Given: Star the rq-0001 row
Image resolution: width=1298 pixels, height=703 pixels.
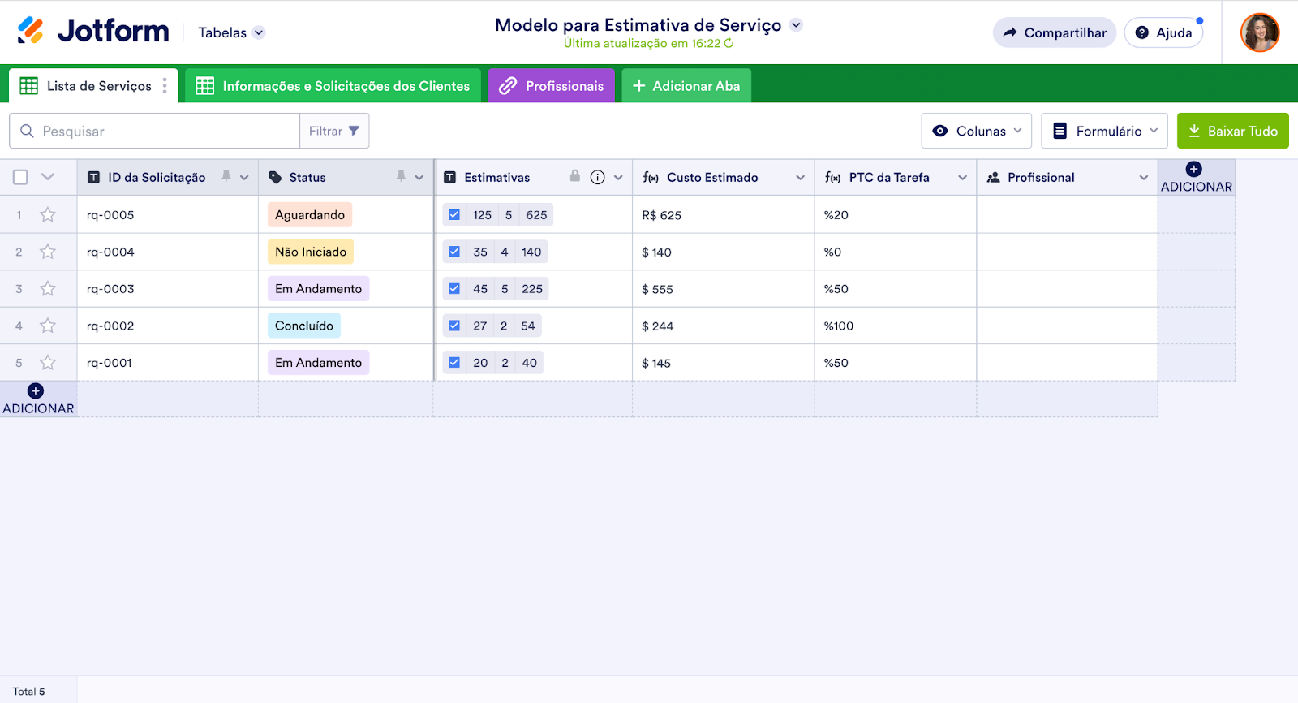Looking at the screenshot, I should [48, 363].
